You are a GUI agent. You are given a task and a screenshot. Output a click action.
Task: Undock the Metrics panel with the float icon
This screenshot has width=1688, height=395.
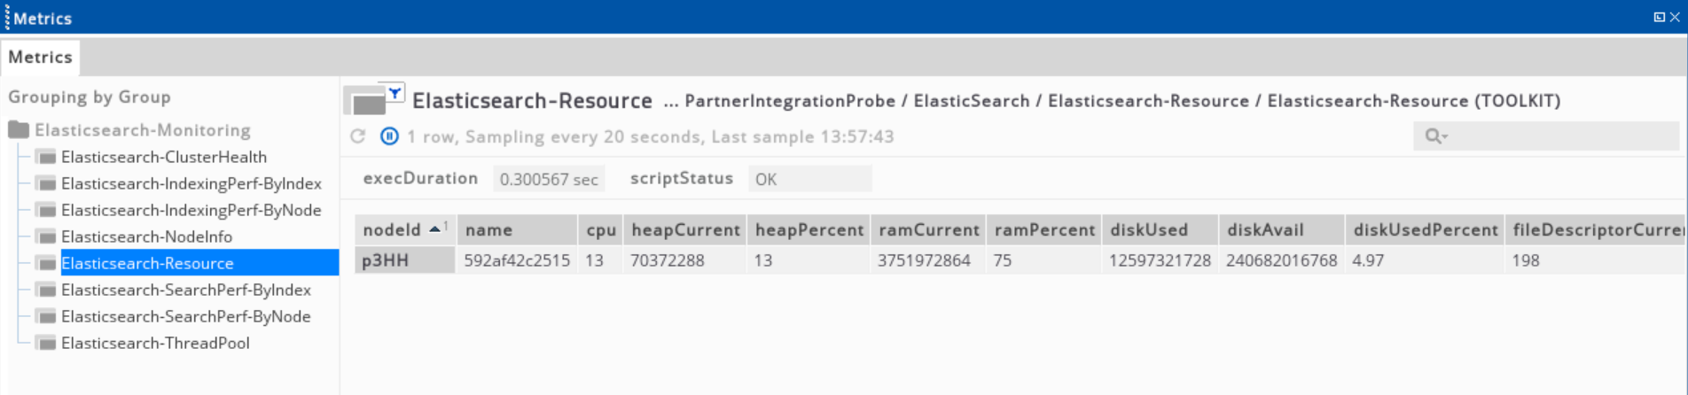pyautogui.click(x=1659, y=18)
